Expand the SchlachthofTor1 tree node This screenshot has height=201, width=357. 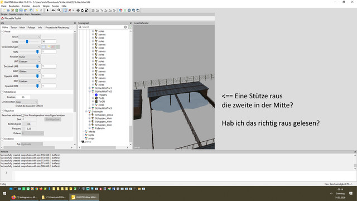pyautogui.click(x=89, y=88)
